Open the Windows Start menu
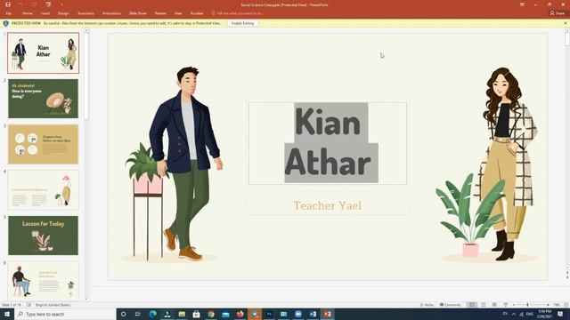 pos(7,314)
